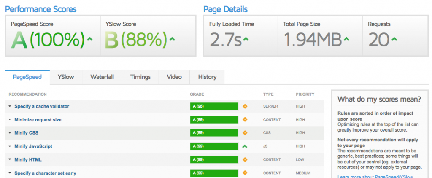The width and height of the screenshot is (432, 178).
Task: Click the orange diamond icon in Minify CSS row
Action: (245, 133)
